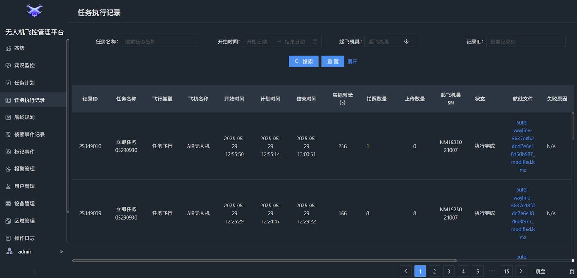Open route file link for record 25149009
Image resolution: width=577 pixels, height=278 pixels.
point(523,213)
